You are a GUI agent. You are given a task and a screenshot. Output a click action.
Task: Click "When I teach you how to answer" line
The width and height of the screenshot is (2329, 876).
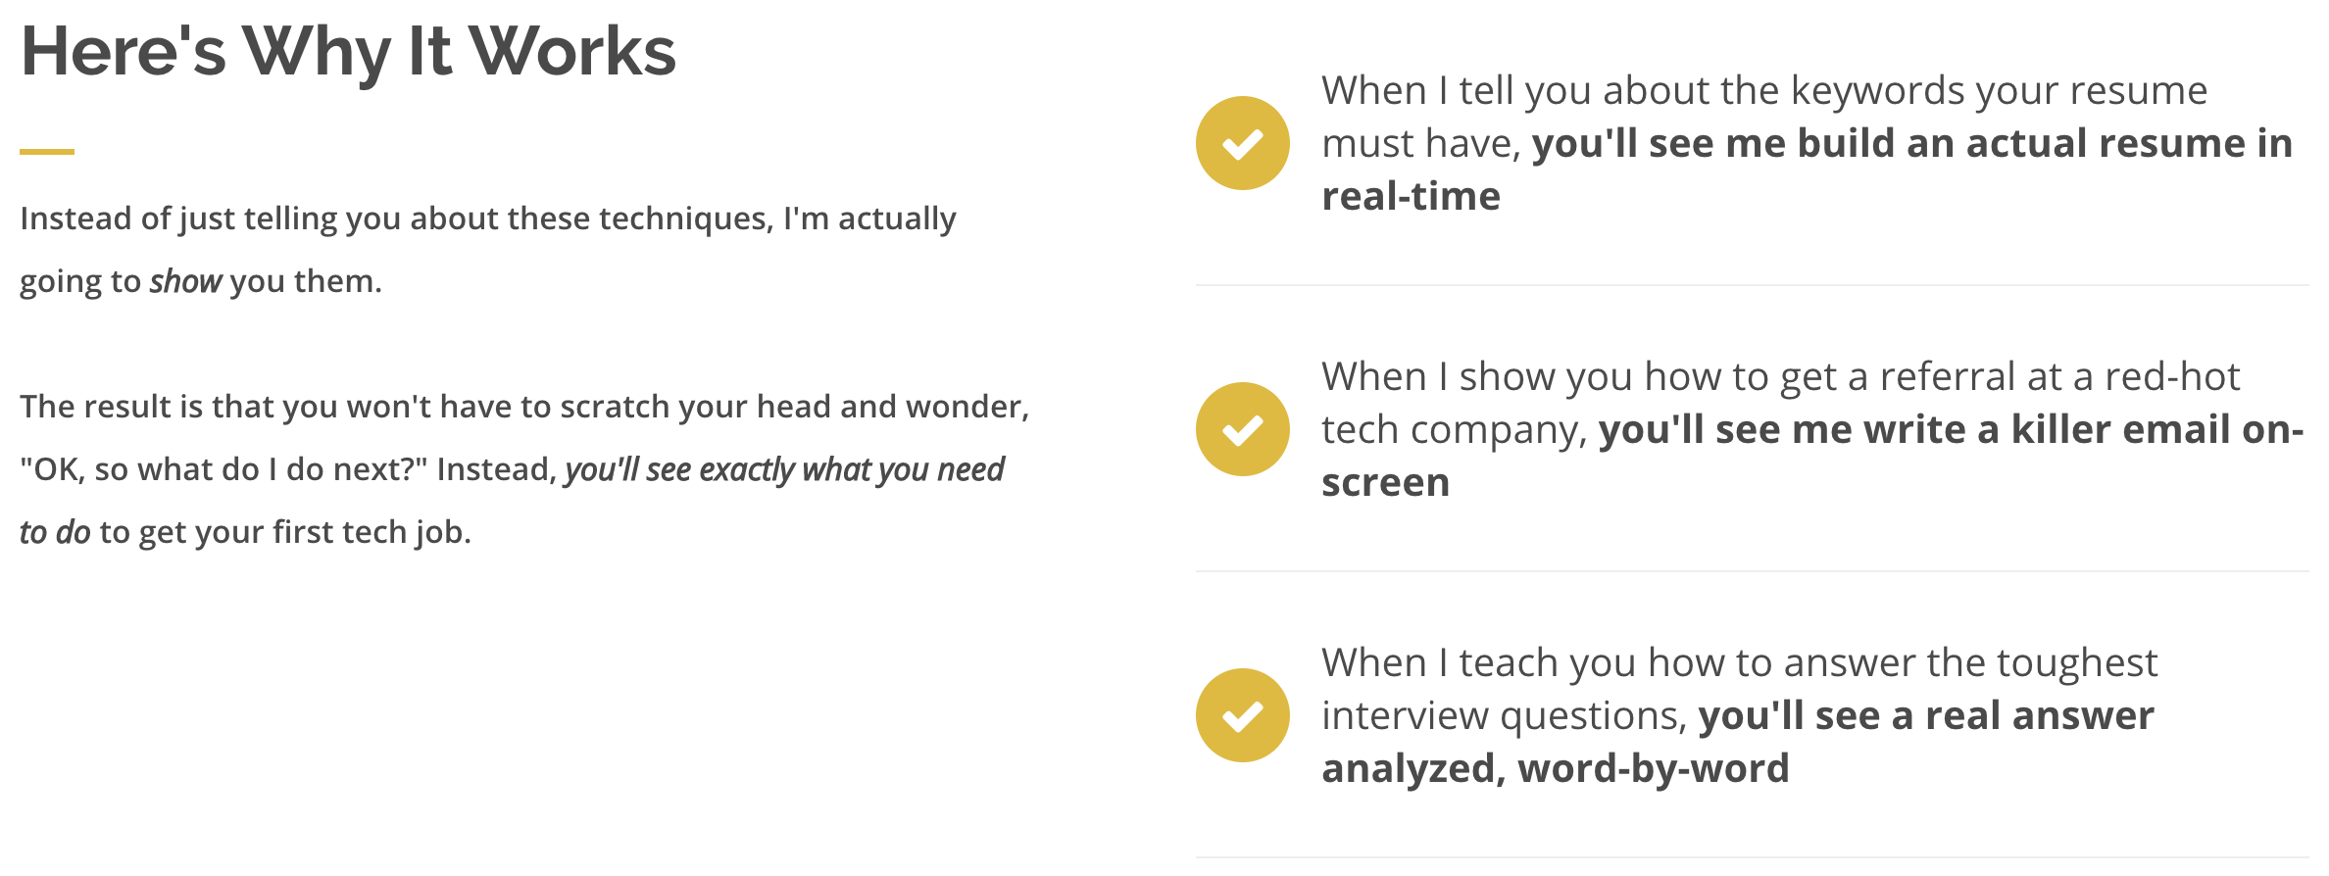pos(1739,662)
